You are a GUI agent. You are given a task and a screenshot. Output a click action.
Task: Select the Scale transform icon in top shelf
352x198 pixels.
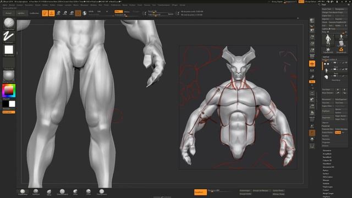coord(65,13)
